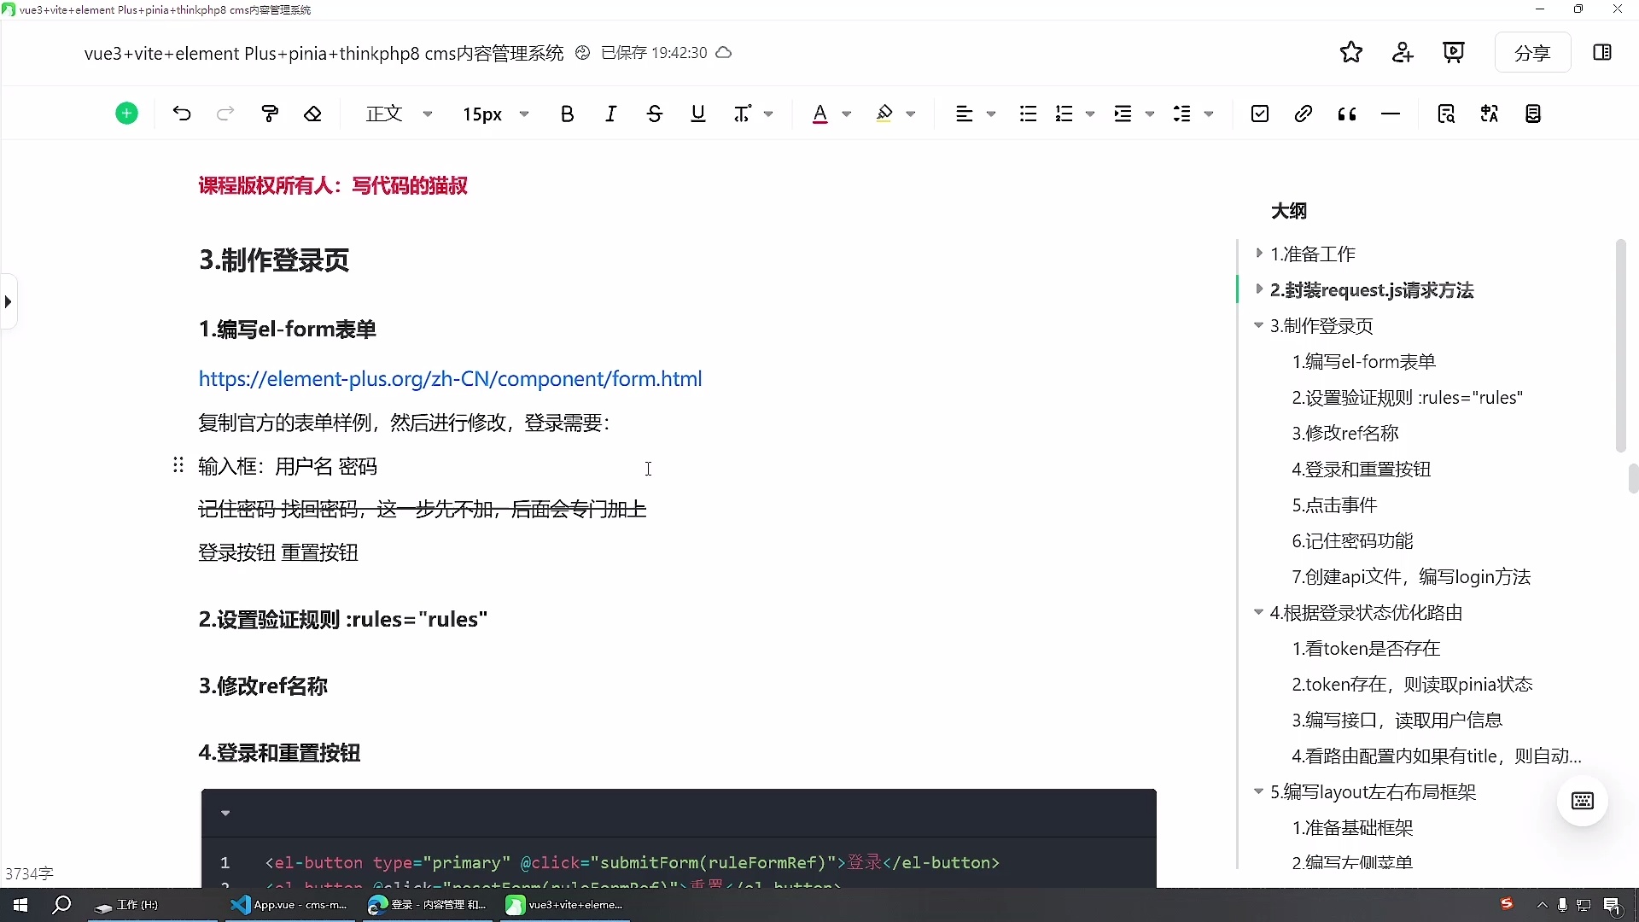
Task: Collapse the code block chevron
Action: 225,813
